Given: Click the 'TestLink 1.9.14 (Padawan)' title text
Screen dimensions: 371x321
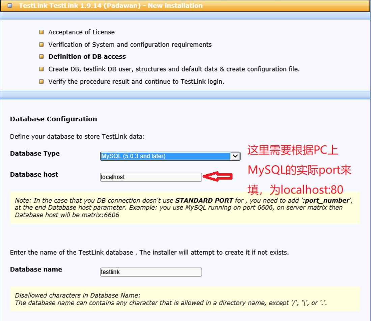Looking at the screenshot, I should tap(111, 5).
